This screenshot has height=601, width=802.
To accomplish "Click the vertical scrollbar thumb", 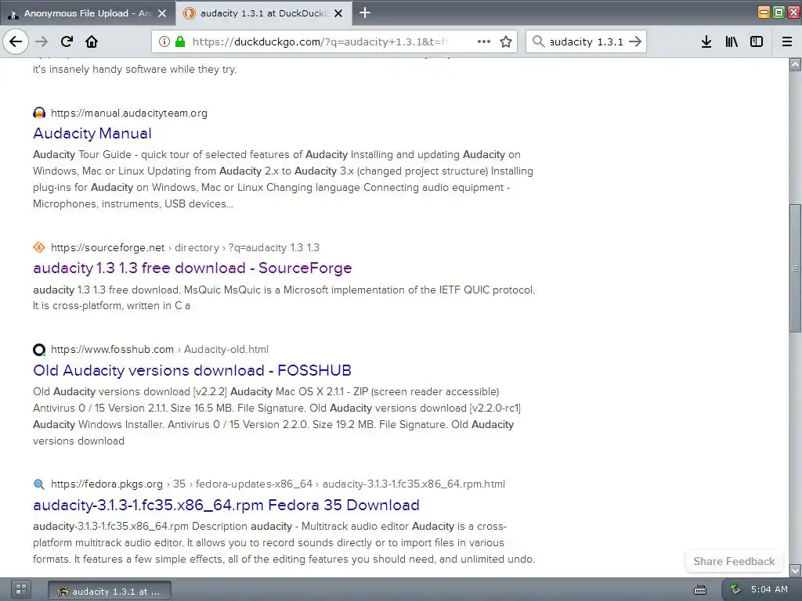I will click(x=795, y=268).
